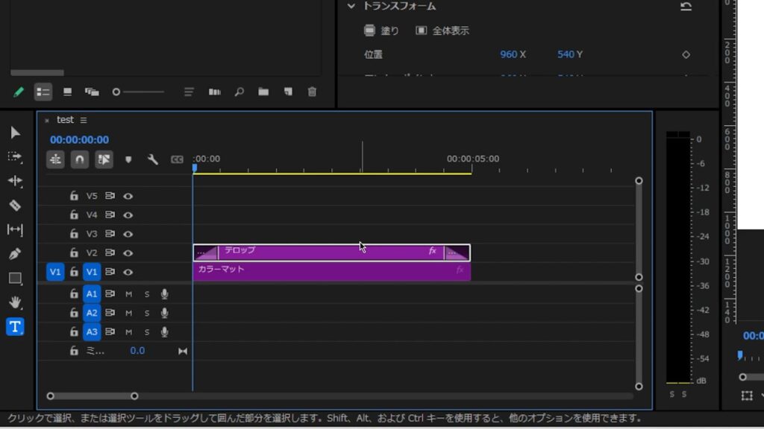
Task: Click timeline ruler at 00:00:05:00
Action: point(472,159)
